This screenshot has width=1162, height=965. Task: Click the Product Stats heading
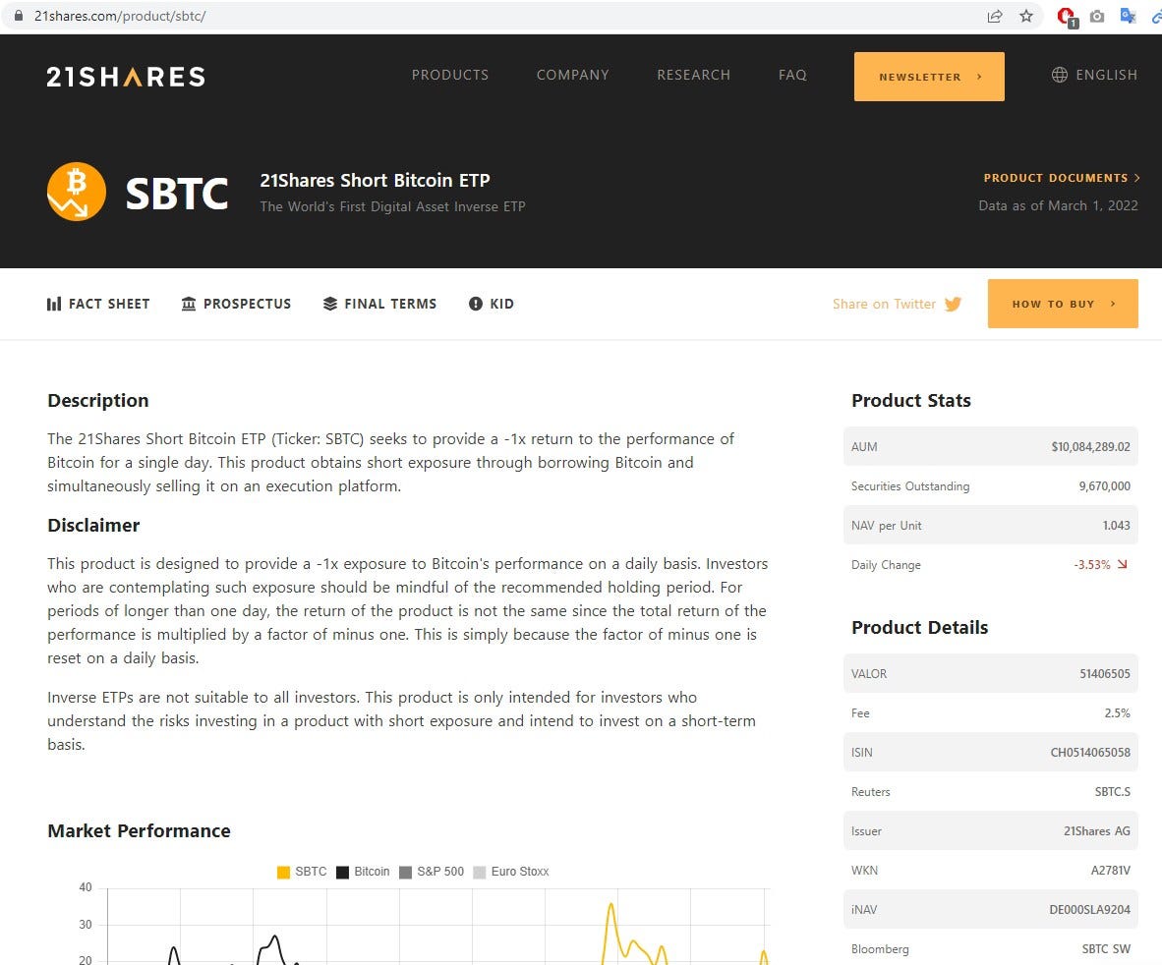click(x=910, y=400)
